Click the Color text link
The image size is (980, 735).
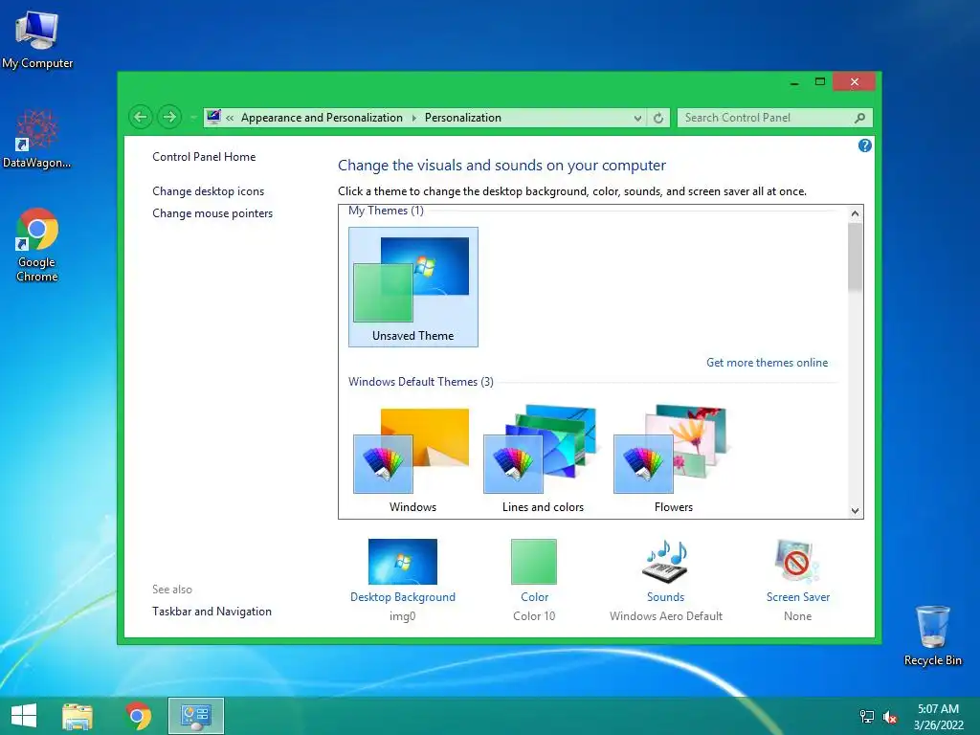pos(534,597)
